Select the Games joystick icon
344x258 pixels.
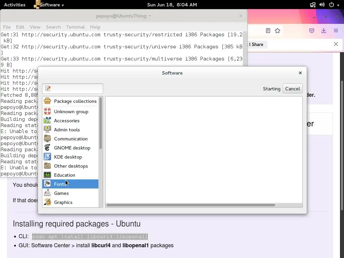(x=47, y=193)
